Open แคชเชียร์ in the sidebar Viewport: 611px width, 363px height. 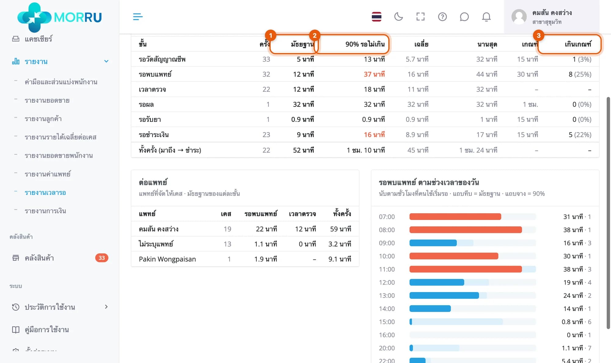click(38, 39)
